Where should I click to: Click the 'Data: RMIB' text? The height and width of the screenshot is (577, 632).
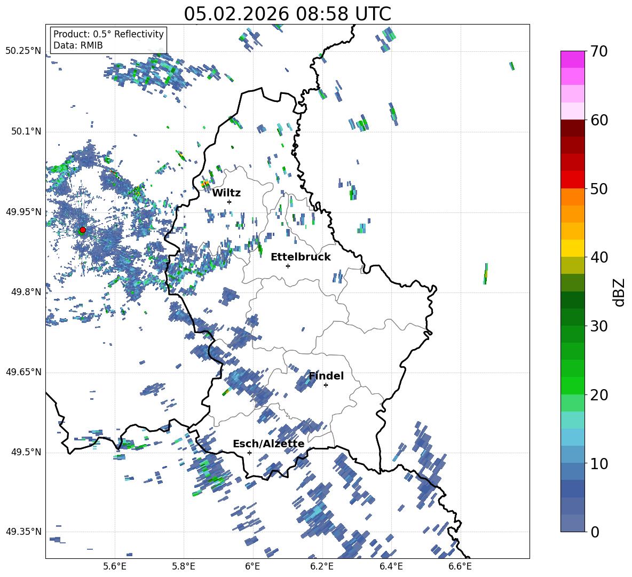(x=78, y=45)
